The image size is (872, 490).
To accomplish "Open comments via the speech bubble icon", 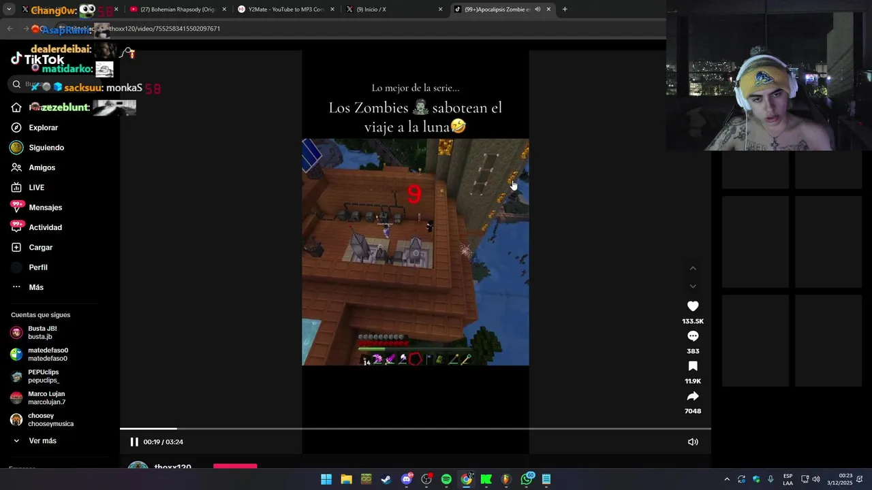I will pyautogui.click(x=693, y=336).
